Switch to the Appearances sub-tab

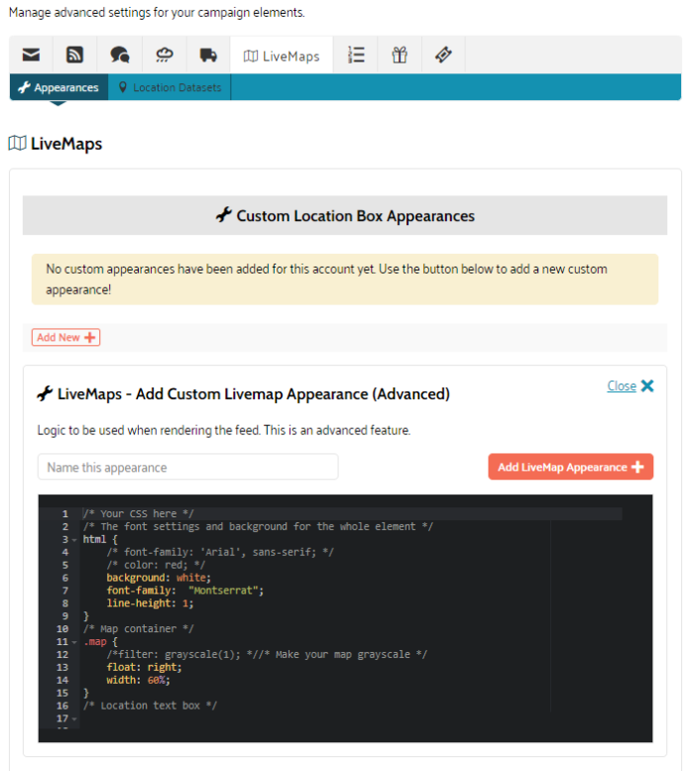pos(58,87)
